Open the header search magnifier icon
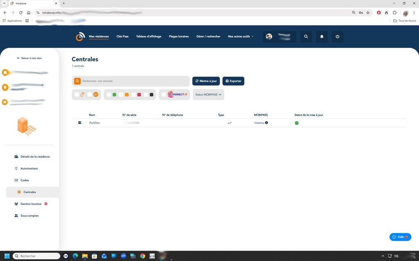This screenshot has height=261, width=419. (306, 37)
